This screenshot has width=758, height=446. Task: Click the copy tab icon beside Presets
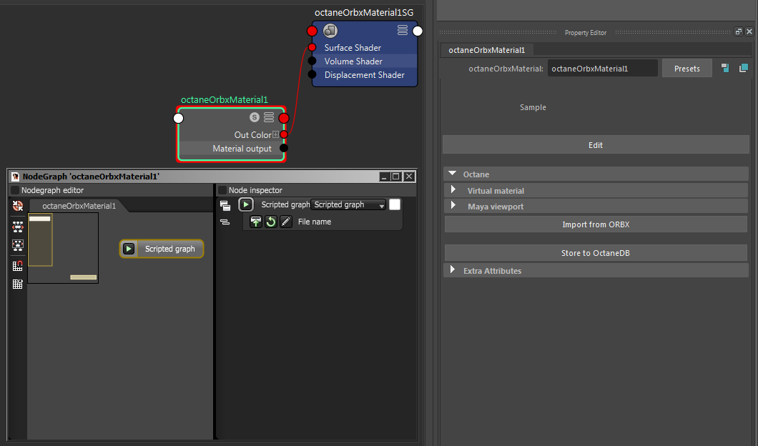pos(744,68)
